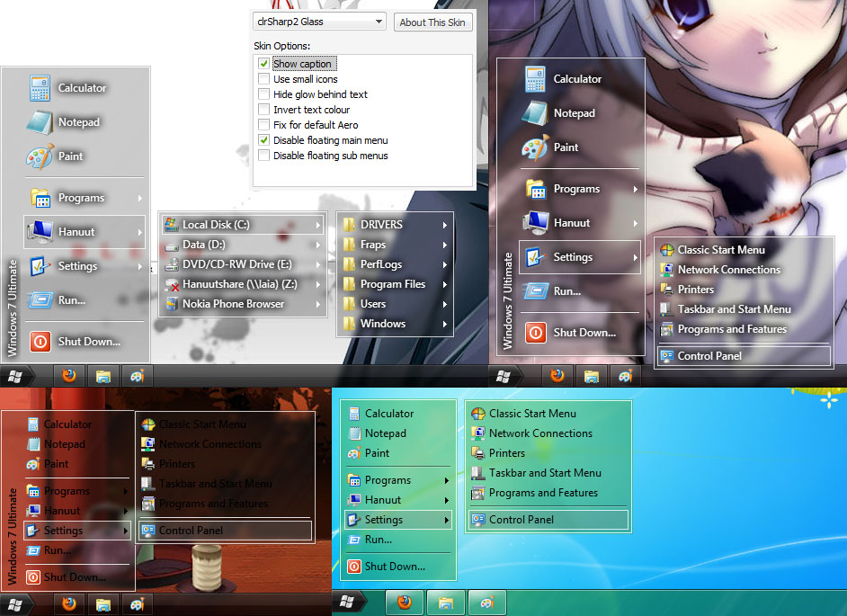Image resolution: width=847 pixels, height=616 pixels.
Task: Click the Windows folder icon in submenu
Action: (349, 324)
